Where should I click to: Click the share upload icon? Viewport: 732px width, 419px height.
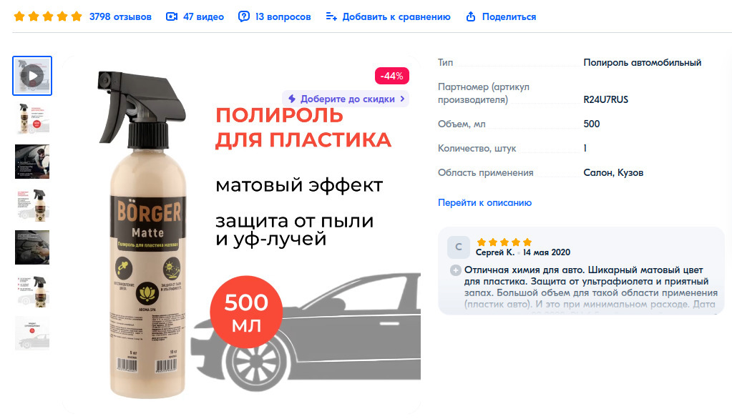pyautogui.click(x=471, y=16)
